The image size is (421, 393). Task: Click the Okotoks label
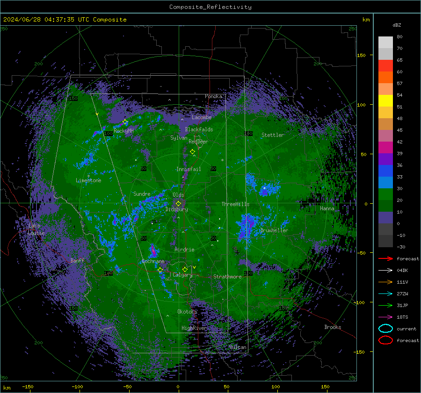[x=187, y=312]
